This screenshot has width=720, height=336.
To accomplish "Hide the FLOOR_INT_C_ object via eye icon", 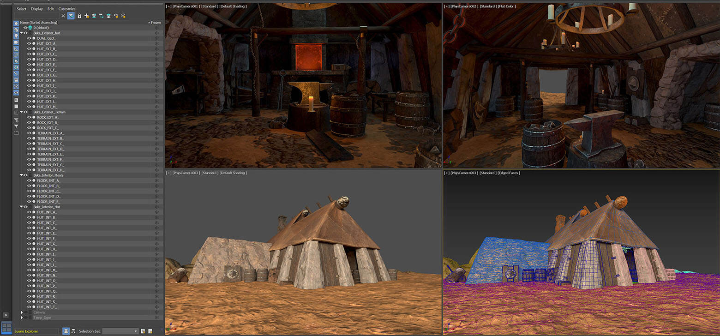I will point(29,191).
